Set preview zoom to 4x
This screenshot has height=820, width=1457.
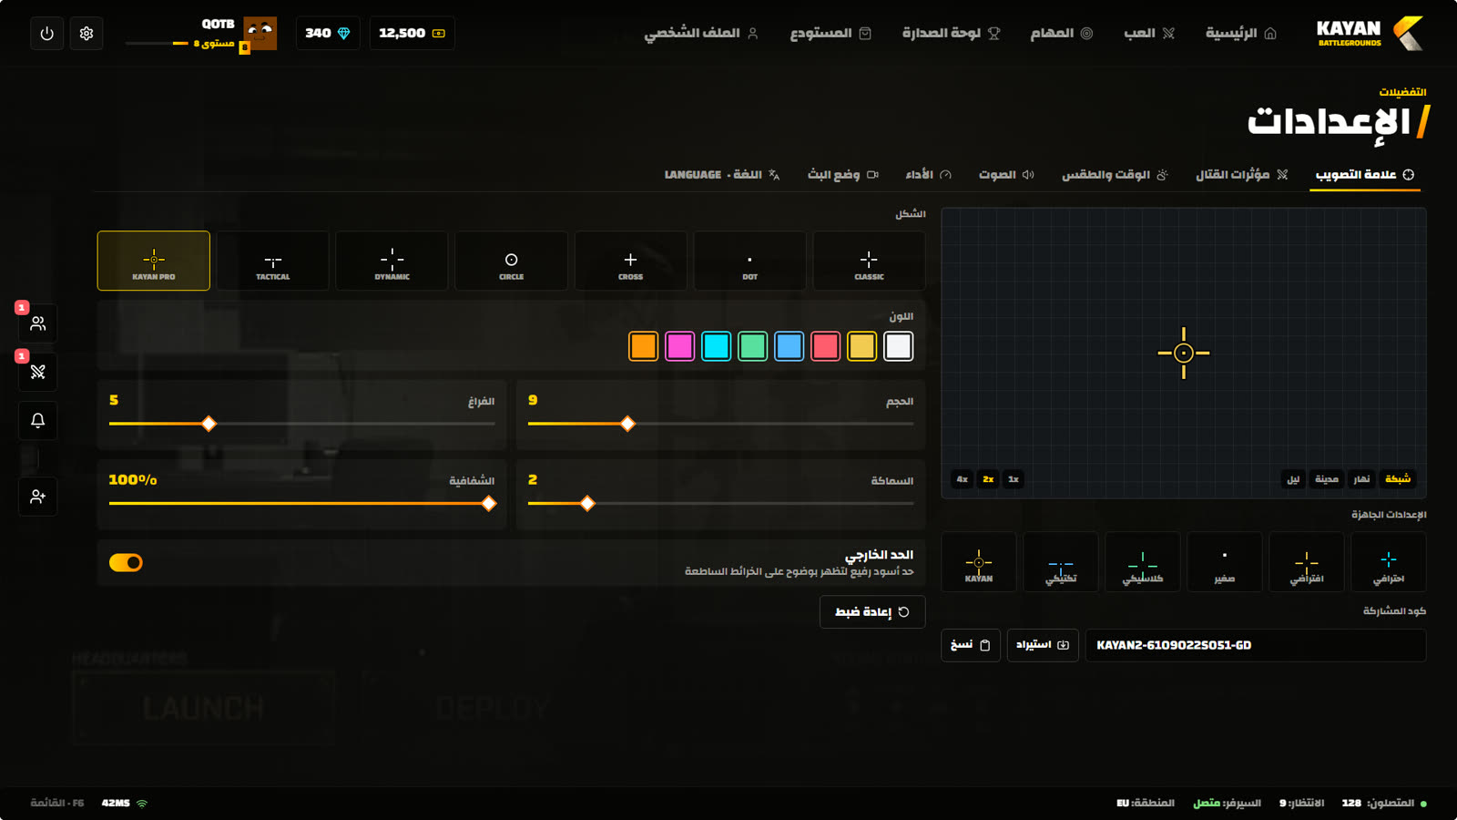tap(963, 479)
